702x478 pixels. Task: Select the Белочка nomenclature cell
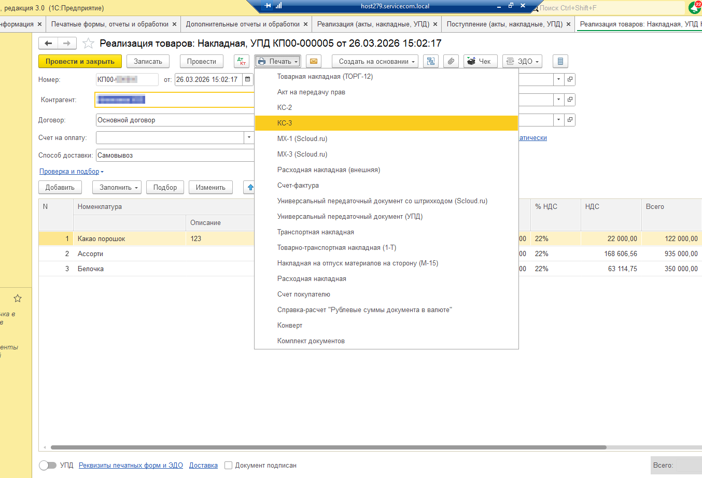(x=129, y=269)
